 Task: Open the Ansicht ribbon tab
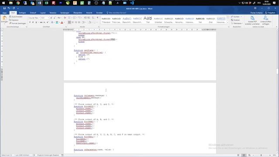(89, 13)
